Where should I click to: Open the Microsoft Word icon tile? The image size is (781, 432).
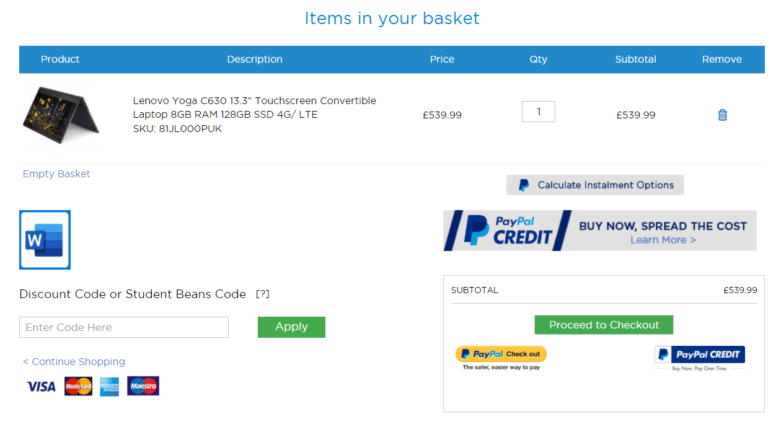click(x=45, y=240)
